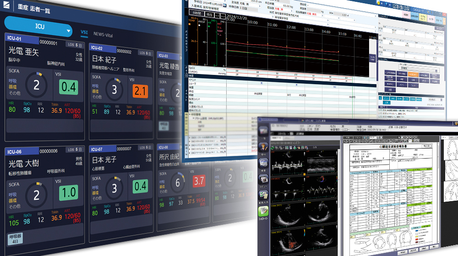
Task: Open the 実施入力 entry icon in sidebar
Action: (x=263, y=195)
